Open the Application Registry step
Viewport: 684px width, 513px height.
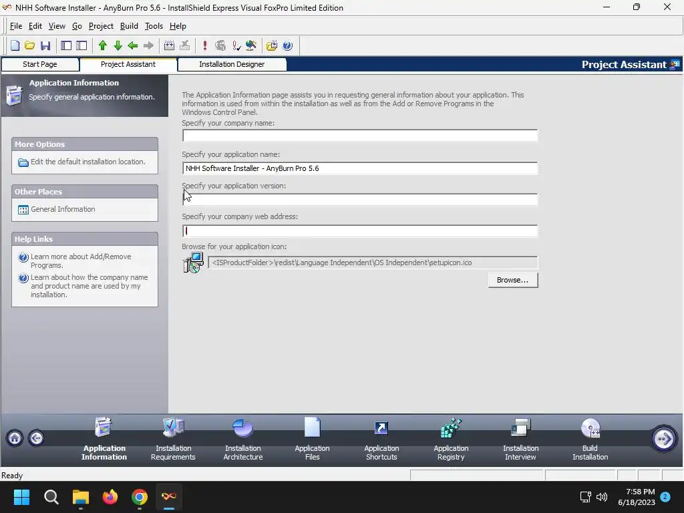click(451, 438)
